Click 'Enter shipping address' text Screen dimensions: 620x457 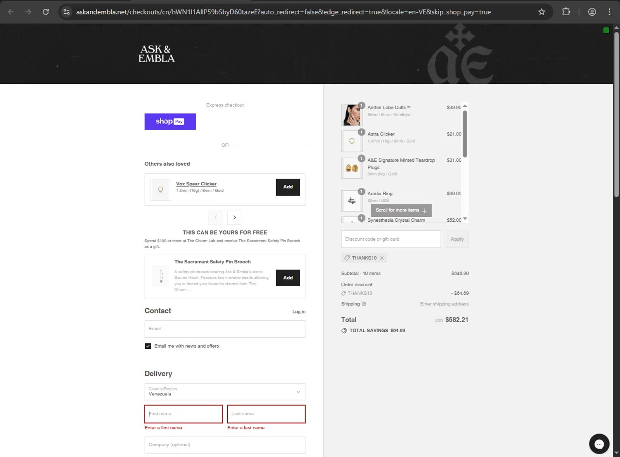[444, 304]
